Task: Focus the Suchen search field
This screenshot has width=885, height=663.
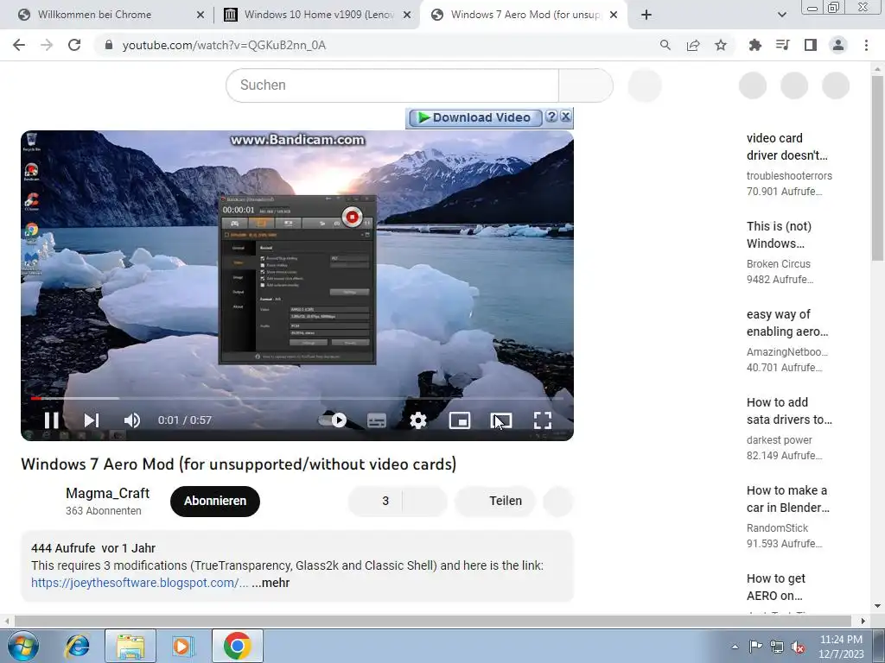Action: 392,85
